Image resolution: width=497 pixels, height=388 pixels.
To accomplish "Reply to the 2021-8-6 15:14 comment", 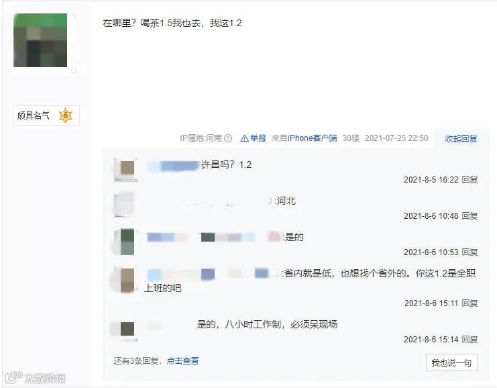I will click(470, 339).
